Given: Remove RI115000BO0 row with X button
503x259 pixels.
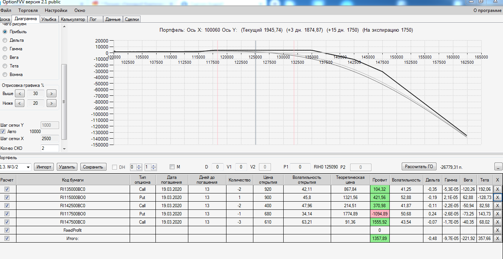Looking at the screenshot, I should coord(497,198).
